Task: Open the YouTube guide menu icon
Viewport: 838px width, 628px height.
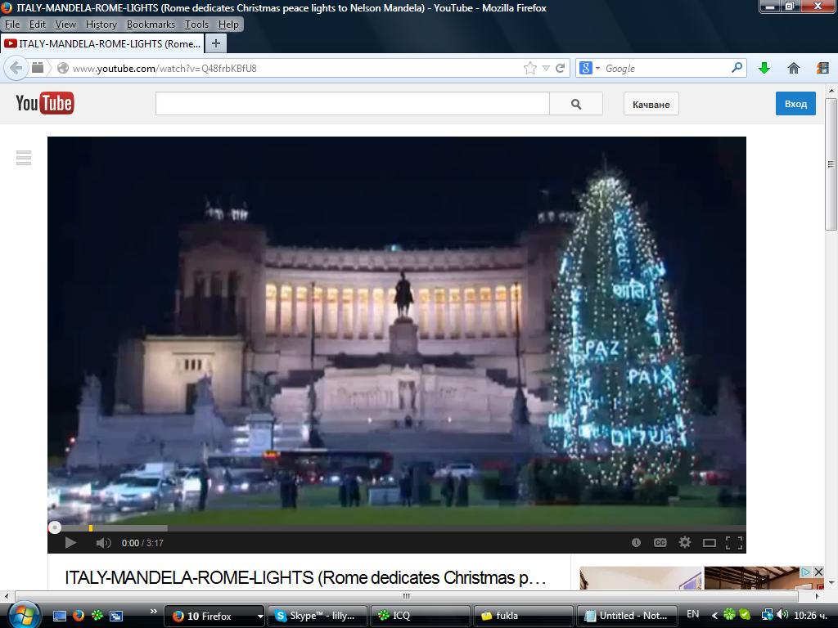Action: coord(24,158)
